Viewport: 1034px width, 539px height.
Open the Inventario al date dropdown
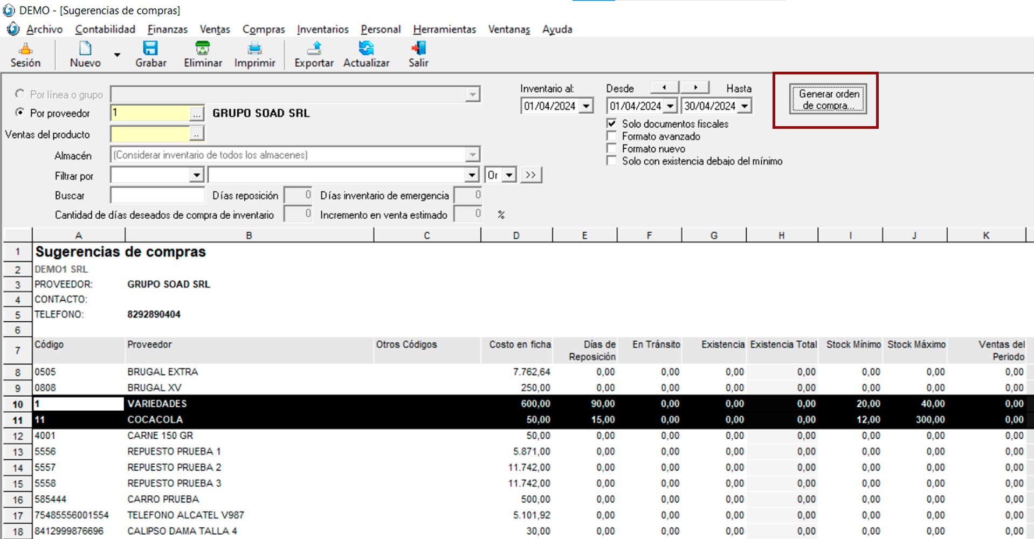coord(586,106)
